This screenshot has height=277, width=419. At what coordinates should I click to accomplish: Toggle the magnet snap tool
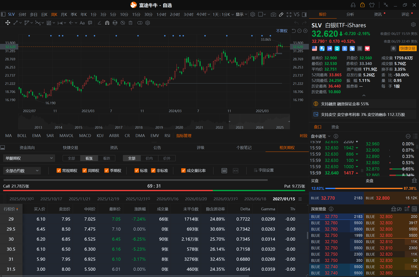tap(107, 23)
